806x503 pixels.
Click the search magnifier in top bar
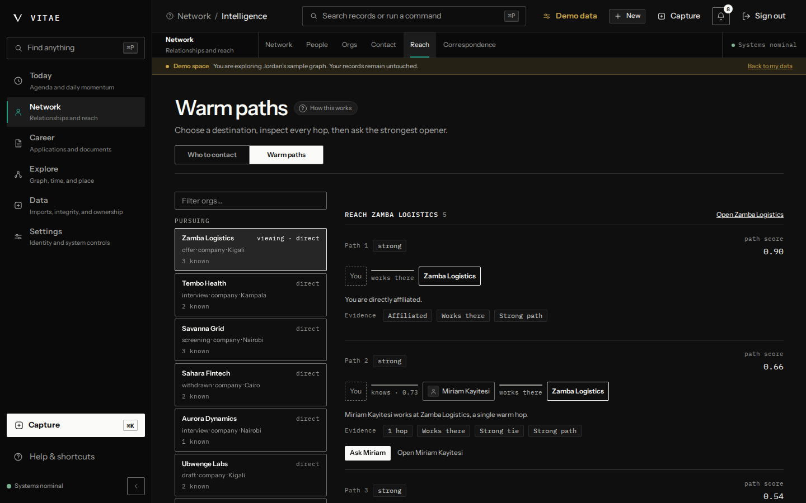(x=314, y=16)
